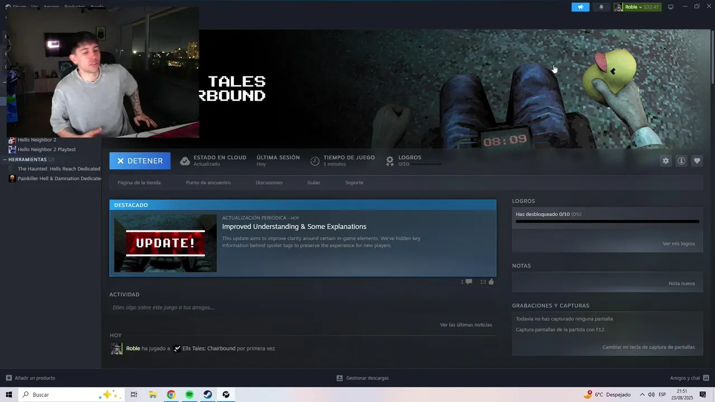This screenshot has height=402, width=715.
Task: Click the cloud status checkmark icon
Action: (185, 161)
